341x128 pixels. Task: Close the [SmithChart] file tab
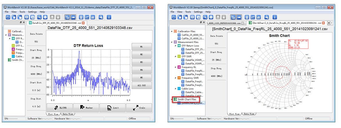tap(323, 23)
